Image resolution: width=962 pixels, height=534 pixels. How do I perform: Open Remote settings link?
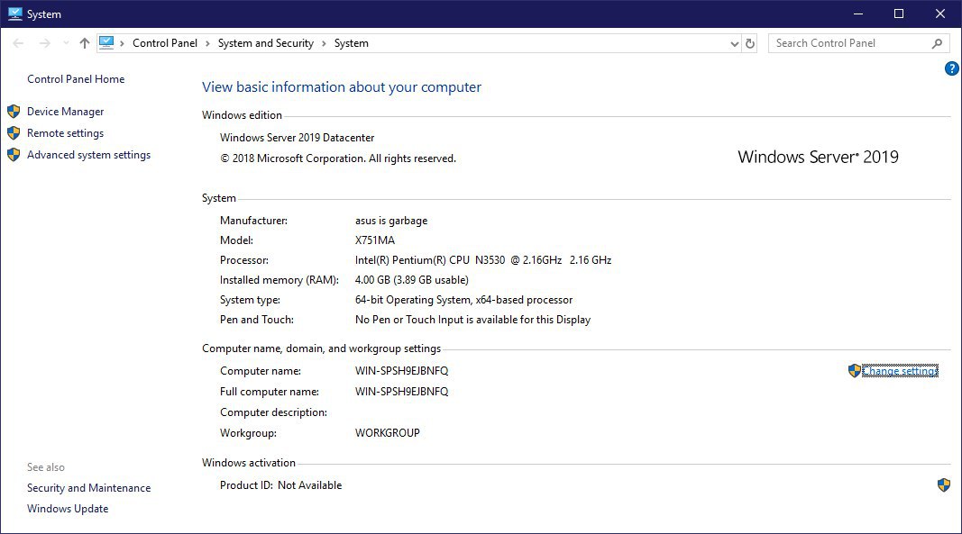point(65,133)
